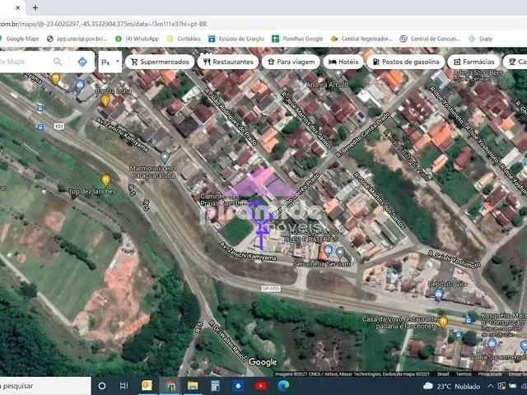Viewport: 527px width, 395px height.
Task: Focus the Windows taskbar search box
Action: (x=45, y=386)
